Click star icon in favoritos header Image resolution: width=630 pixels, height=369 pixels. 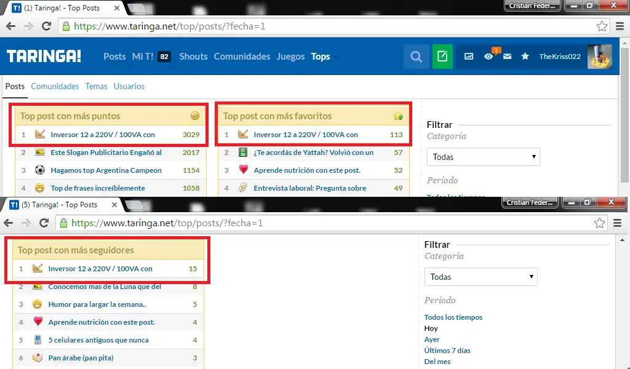[x=398, y=116]
